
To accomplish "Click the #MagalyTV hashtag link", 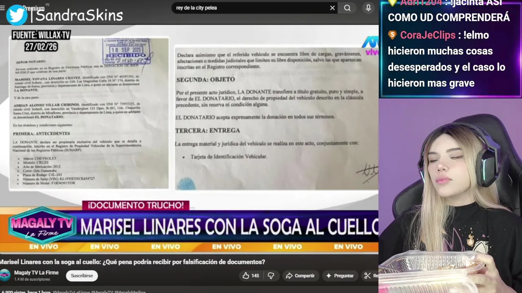I will (x=102, y=291).
